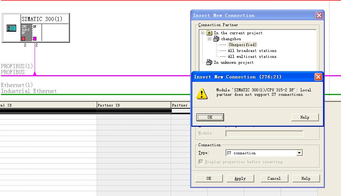
Task: Click the green Industrial Ethernet bus line
Action: (x=96, y=95)
